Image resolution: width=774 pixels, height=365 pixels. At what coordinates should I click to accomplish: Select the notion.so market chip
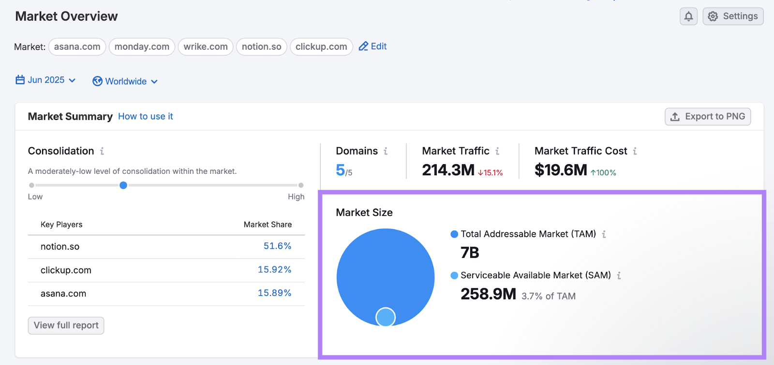point(261,47)
